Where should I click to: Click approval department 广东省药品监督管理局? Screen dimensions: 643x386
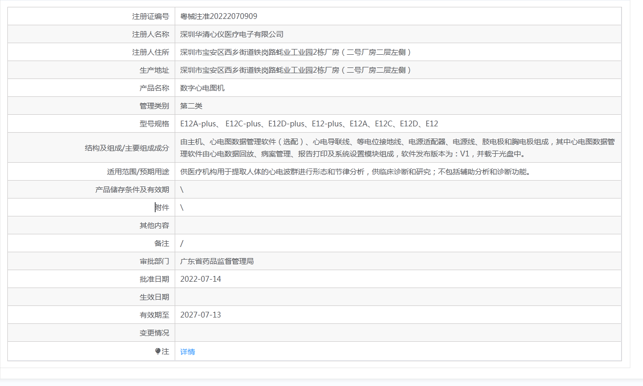pyautogui.click(x=217, y=261)
